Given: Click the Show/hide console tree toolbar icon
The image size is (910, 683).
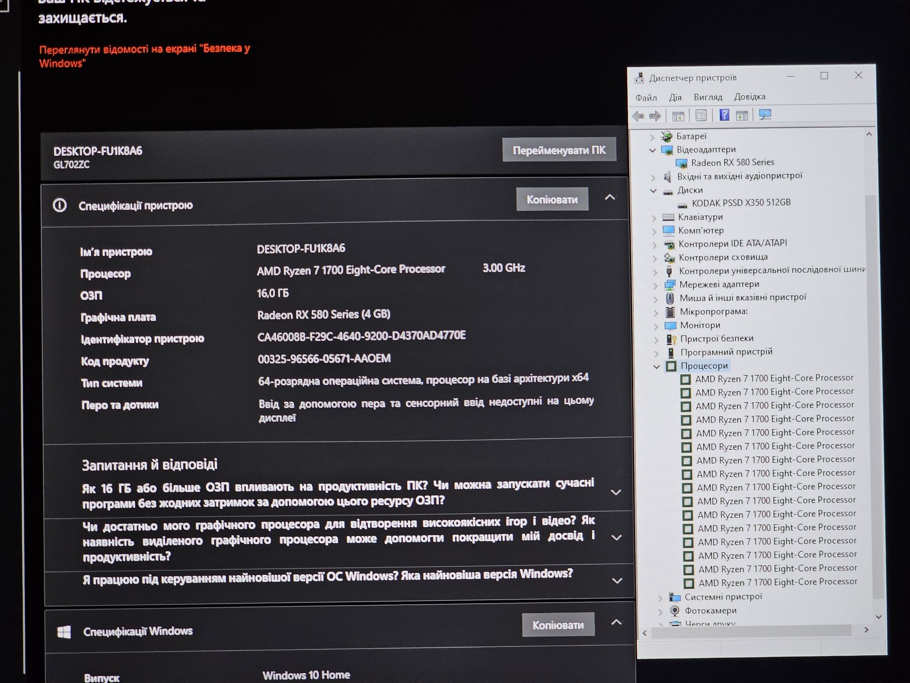Looking at the screenshot, I should tap(678, 117).
